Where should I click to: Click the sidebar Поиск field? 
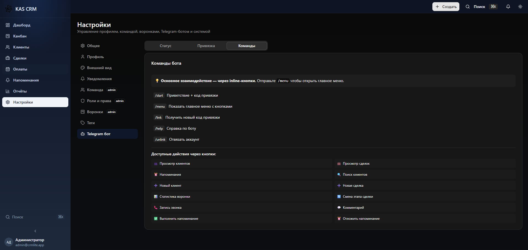pyautogui.click(x=35, y=217)
